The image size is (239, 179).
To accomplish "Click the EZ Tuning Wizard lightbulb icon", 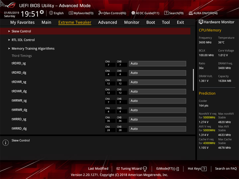I will (145, 169).
